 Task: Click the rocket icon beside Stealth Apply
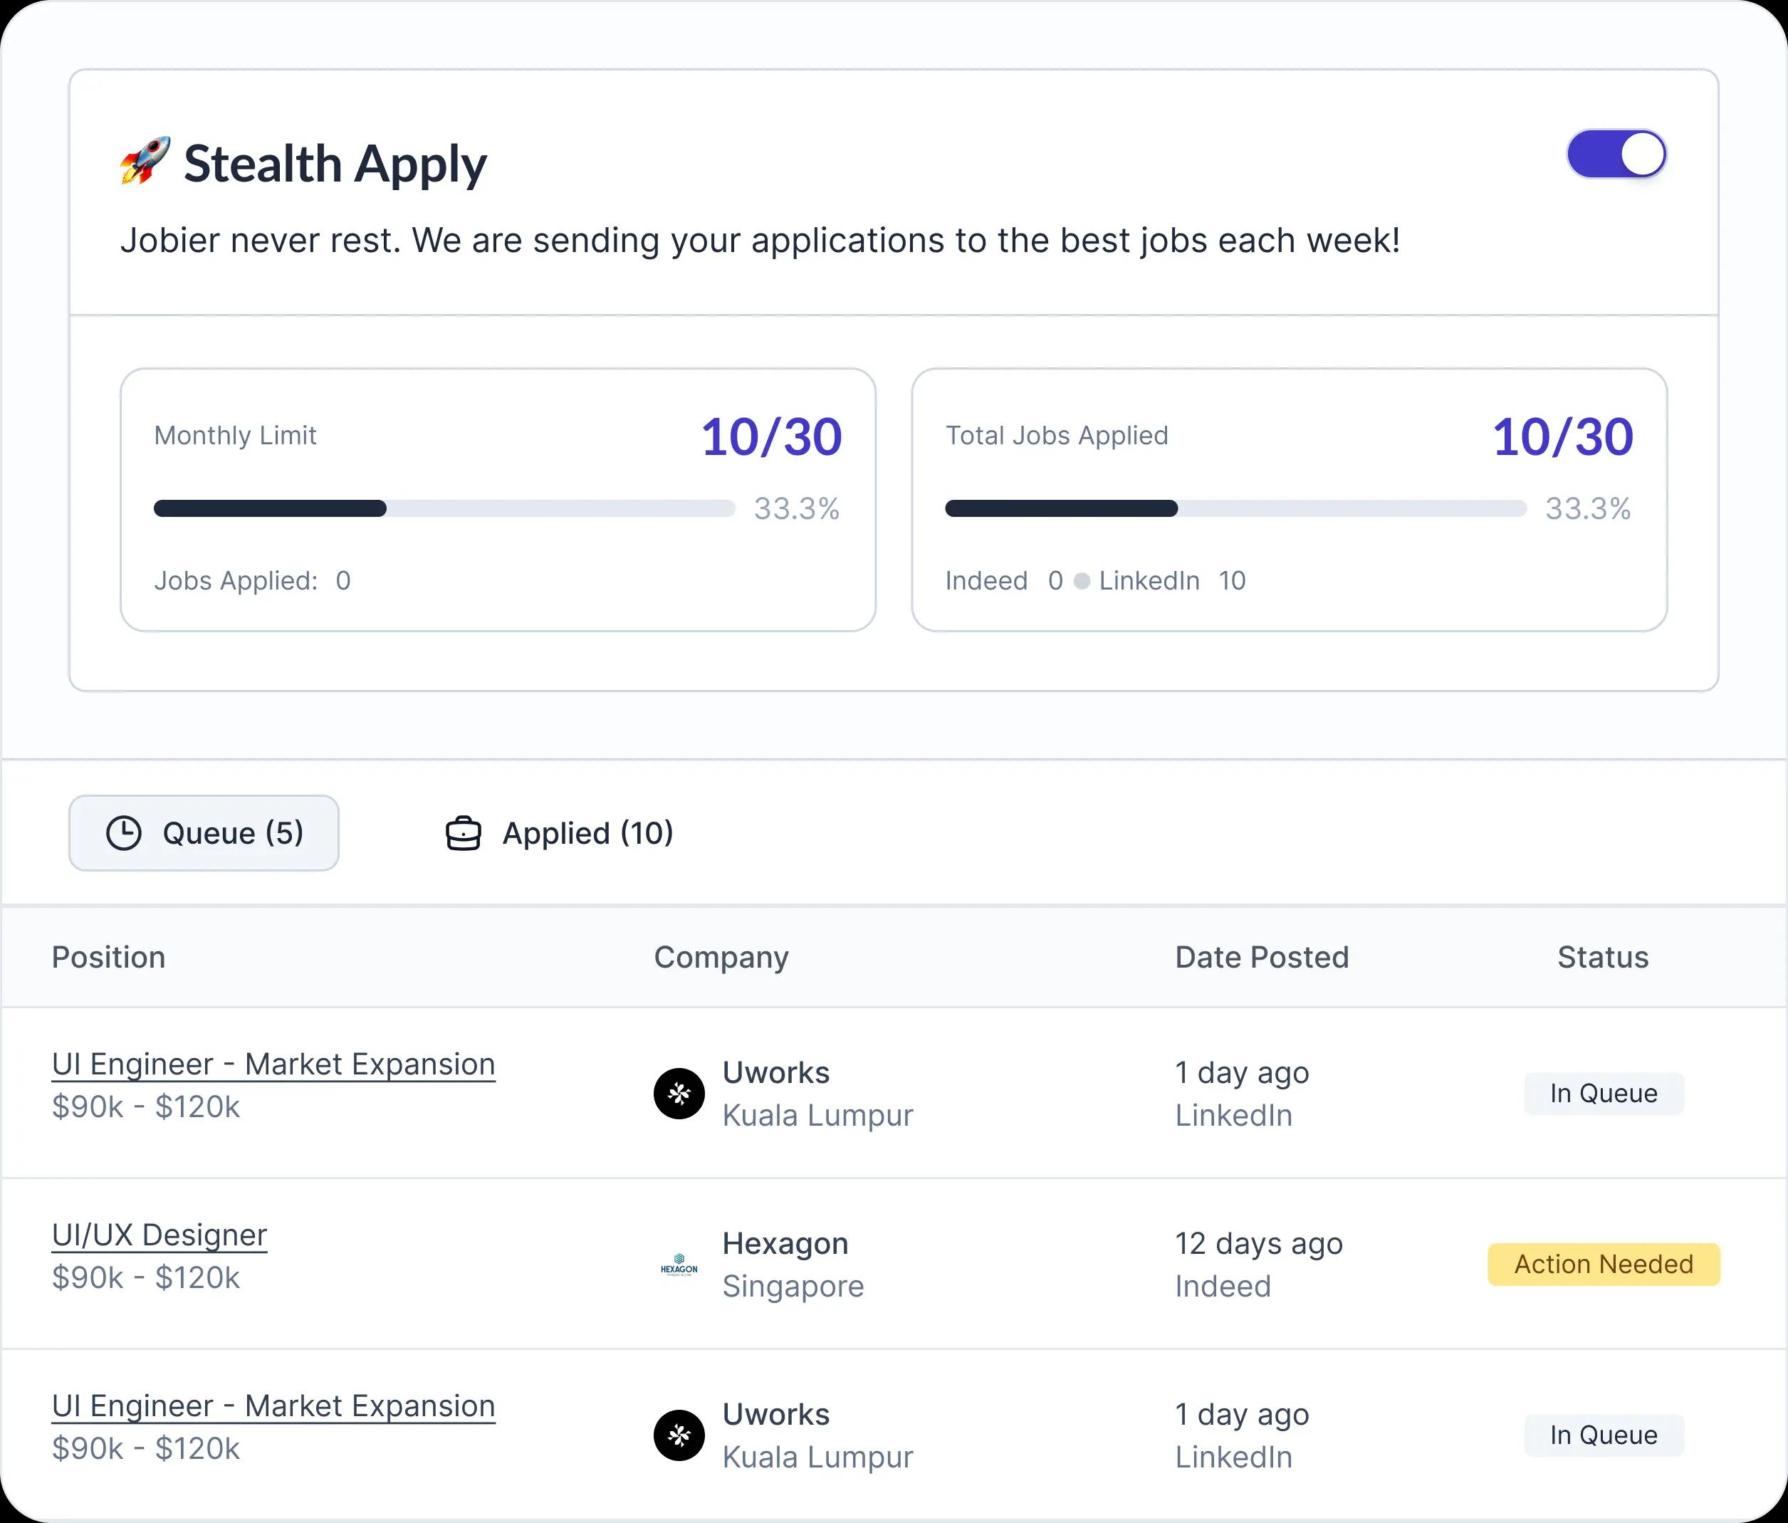pyautogui.click(x=144, y=162)
